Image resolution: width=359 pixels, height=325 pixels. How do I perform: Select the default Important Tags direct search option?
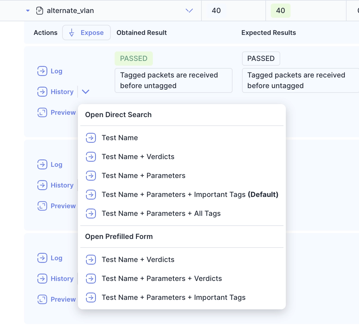coord(190,195)
